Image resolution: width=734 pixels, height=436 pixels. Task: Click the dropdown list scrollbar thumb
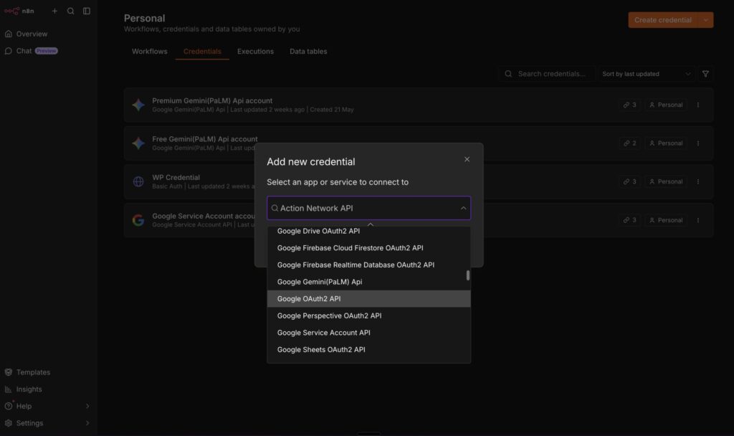[467, 275]
